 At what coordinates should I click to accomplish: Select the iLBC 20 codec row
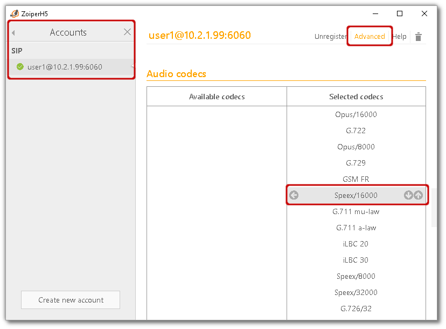[x=356, y=244]
